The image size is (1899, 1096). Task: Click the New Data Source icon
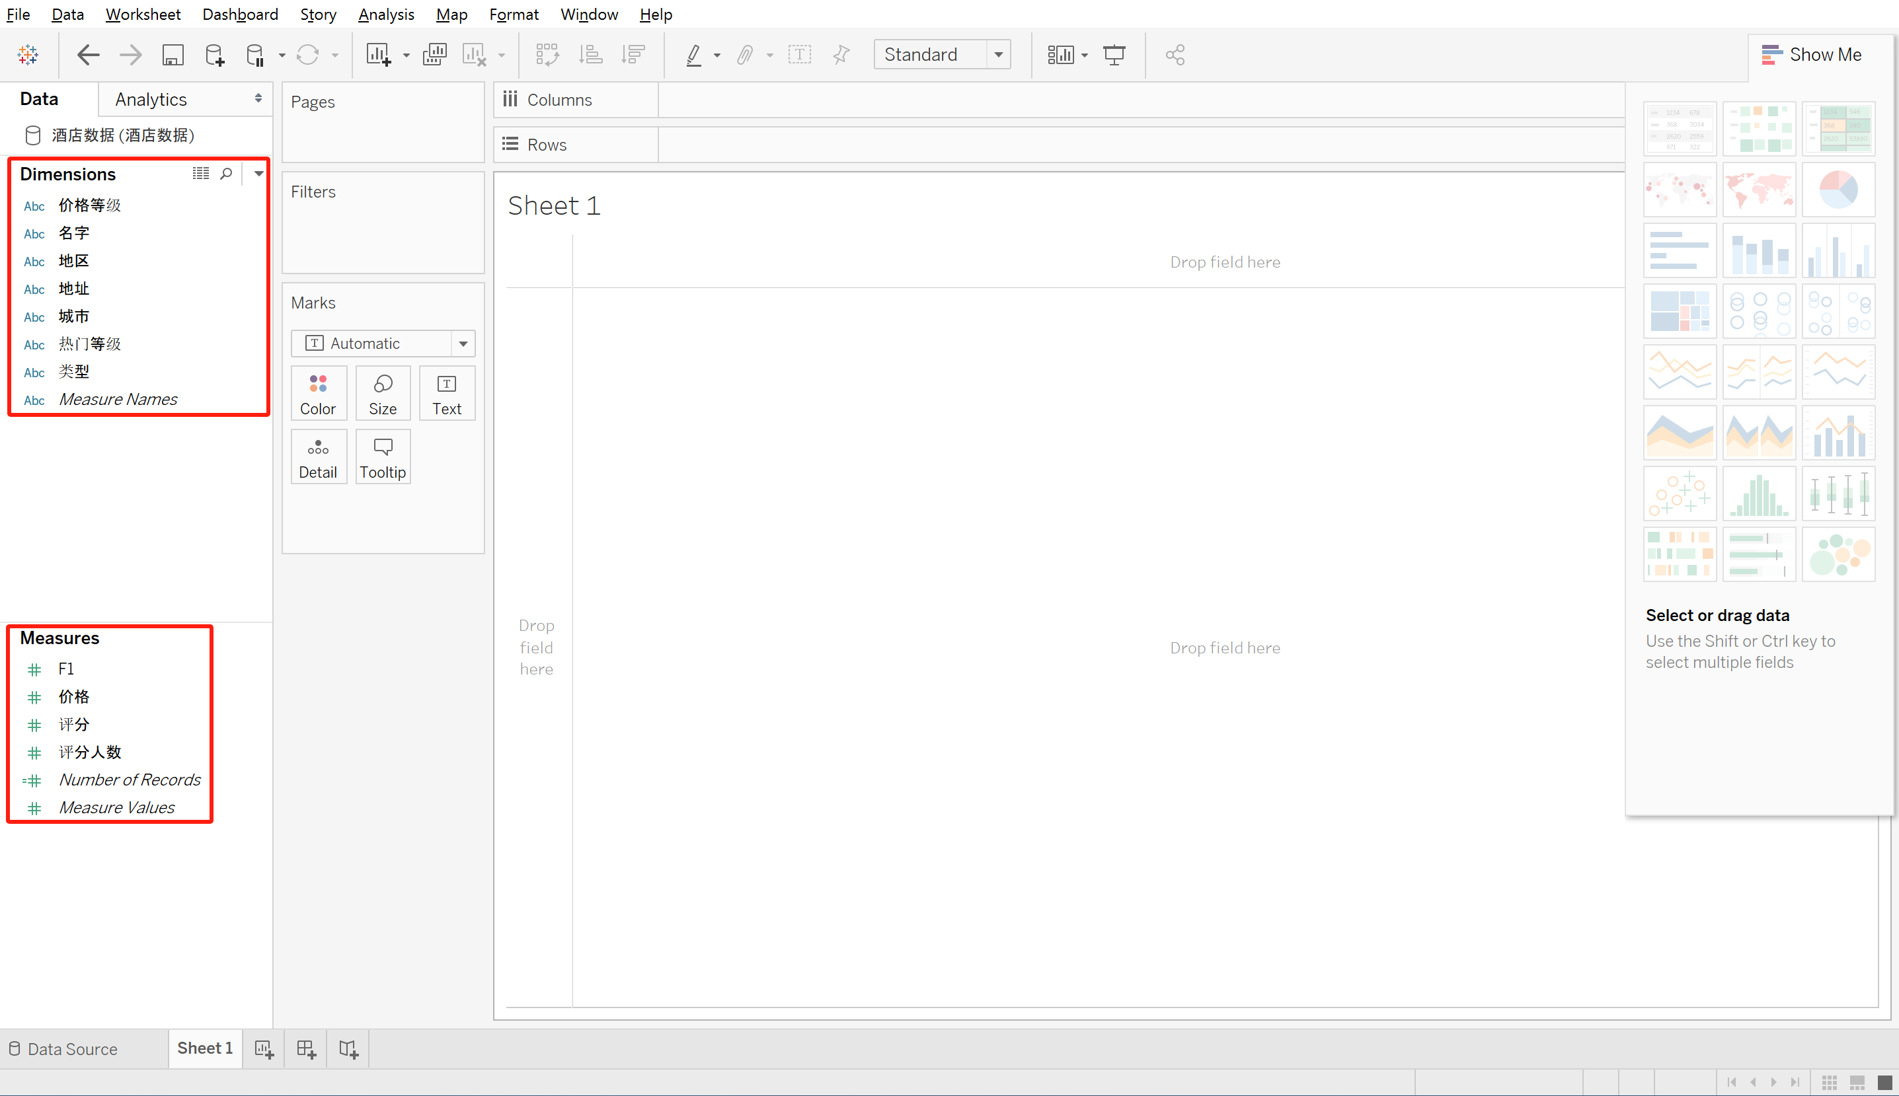click(x=214, y=55)
